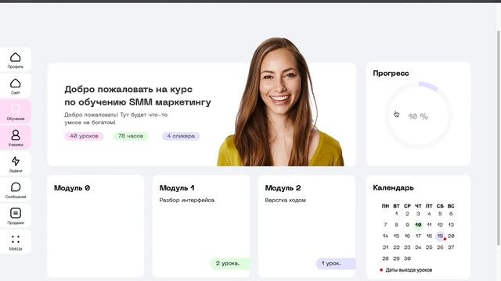Open the Сайт sidebar item
Screen dimensions: 501x281
coord(16,86)
